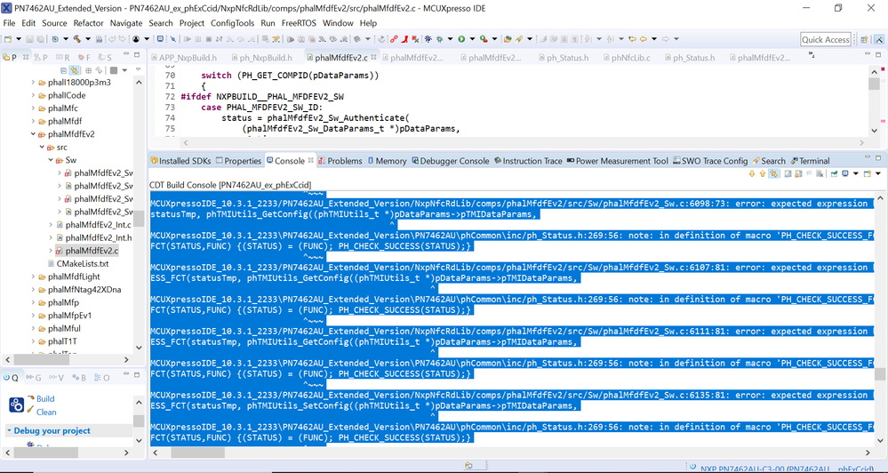The width and height of the screenshot is (888, 473).
Task: Click the console down arrow Next Error icon
Action: pos(752,174)
